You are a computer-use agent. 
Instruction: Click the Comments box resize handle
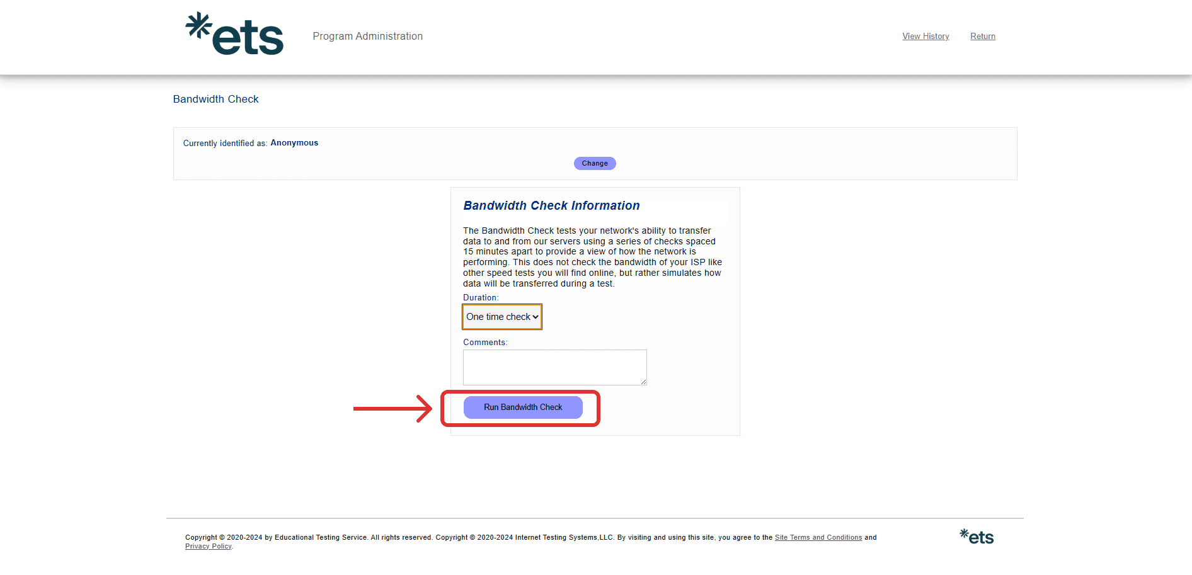(643, 382)
